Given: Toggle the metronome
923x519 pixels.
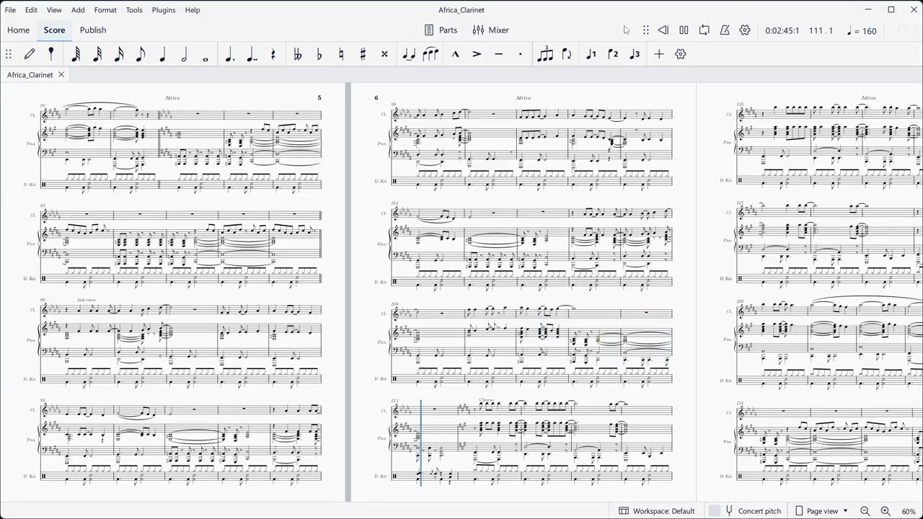Looking at the screenshot, I should [x=725, y=30].
